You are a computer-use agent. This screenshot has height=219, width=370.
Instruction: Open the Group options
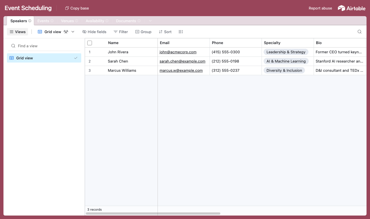[x=143, y=32]
